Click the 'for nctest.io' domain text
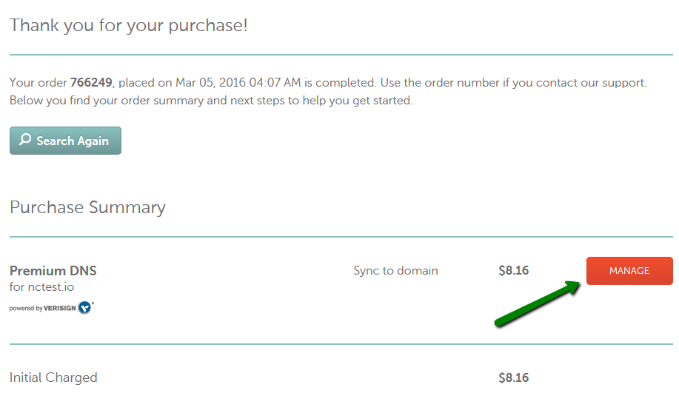679x393 pixels. click(x=41, y=287)
